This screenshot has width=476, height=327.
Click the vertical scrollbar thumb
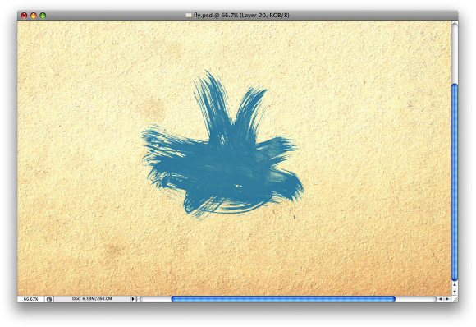455,182
